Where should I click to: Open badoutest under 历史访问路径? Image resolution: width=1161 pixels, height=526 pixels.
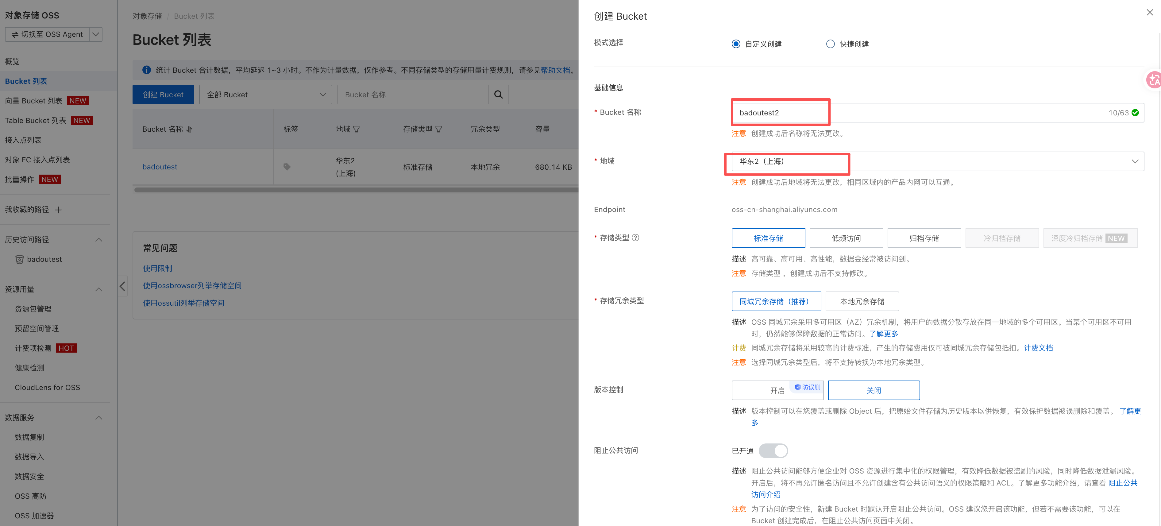(x=44, y=259)
